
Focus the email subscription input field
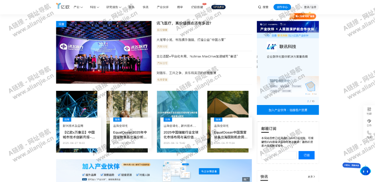pos(279,155)
